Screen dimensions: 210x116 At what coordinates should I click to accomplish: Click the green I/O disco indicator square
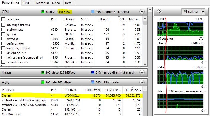click(43, 72)
